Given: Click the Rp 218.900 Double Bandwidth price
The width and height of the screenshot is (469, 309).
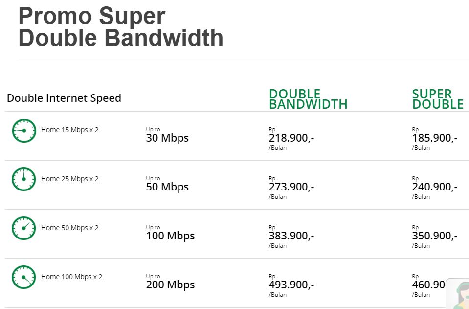Looking at the screenshot, I should pyautogui.click(x=291, y=138).
